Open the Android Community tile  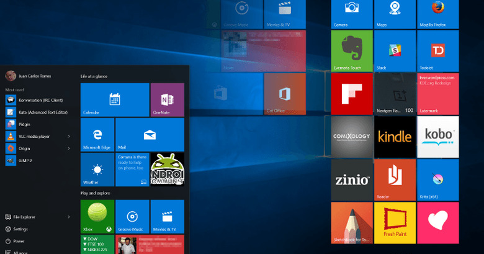[168, 170]
